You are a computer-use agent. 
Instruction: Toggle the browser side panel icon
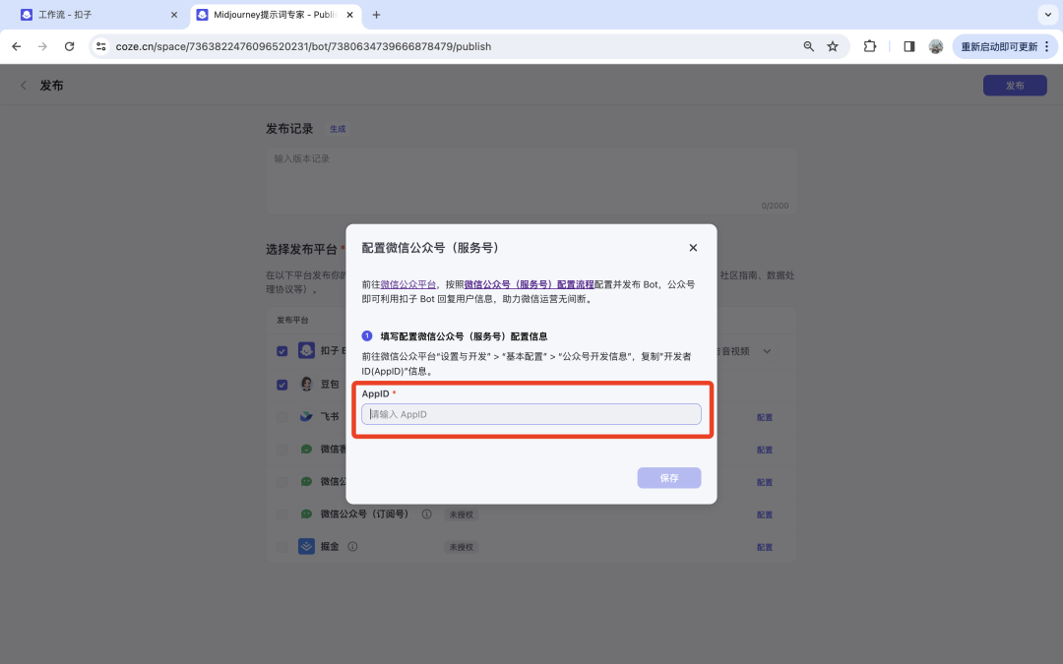pos(909,46)
